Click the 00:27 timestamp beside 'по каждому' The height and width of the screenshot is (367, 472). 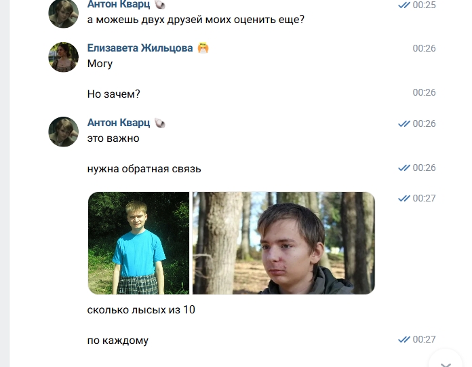424,339
